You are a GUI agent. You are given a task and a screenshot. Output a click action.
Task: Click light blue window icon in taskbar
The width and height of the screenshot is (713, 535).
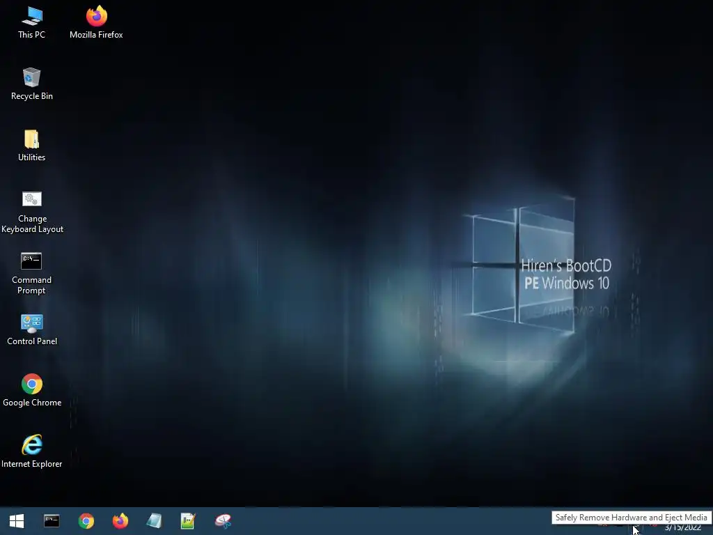(x=154, y=521)
